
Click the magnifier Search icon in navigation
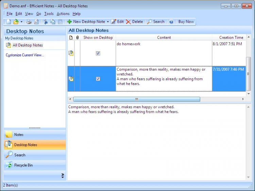click(9, 154)
